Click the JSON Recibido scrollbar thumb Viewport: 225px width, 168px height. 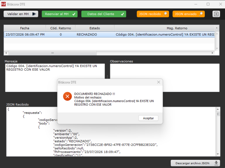[x=218, y=114]
